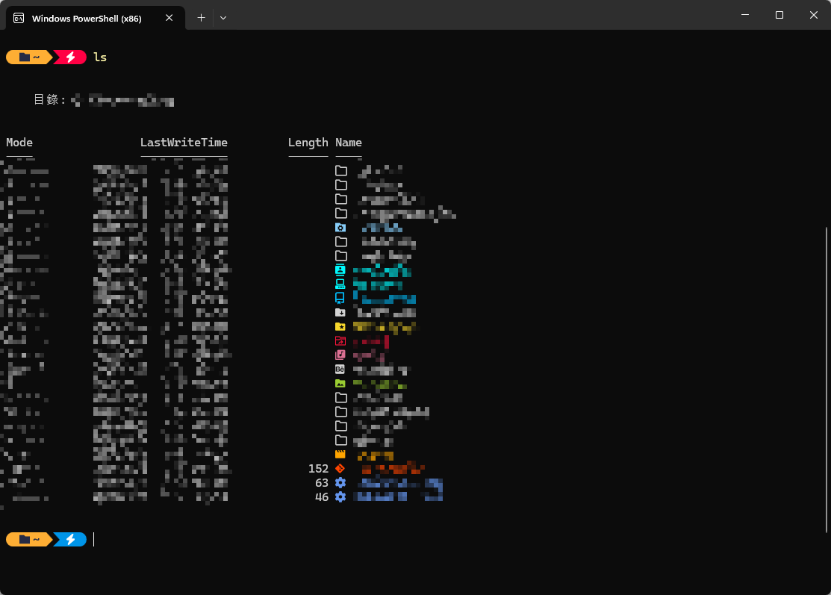Click the blue lightning prompt segment
This screenshot has height=595, width=831.
(70, 539)
